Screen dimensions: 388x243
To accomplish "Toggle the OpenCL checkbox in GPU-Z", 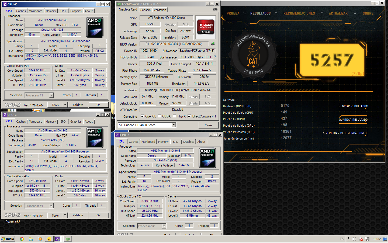I will coord(142,116).
